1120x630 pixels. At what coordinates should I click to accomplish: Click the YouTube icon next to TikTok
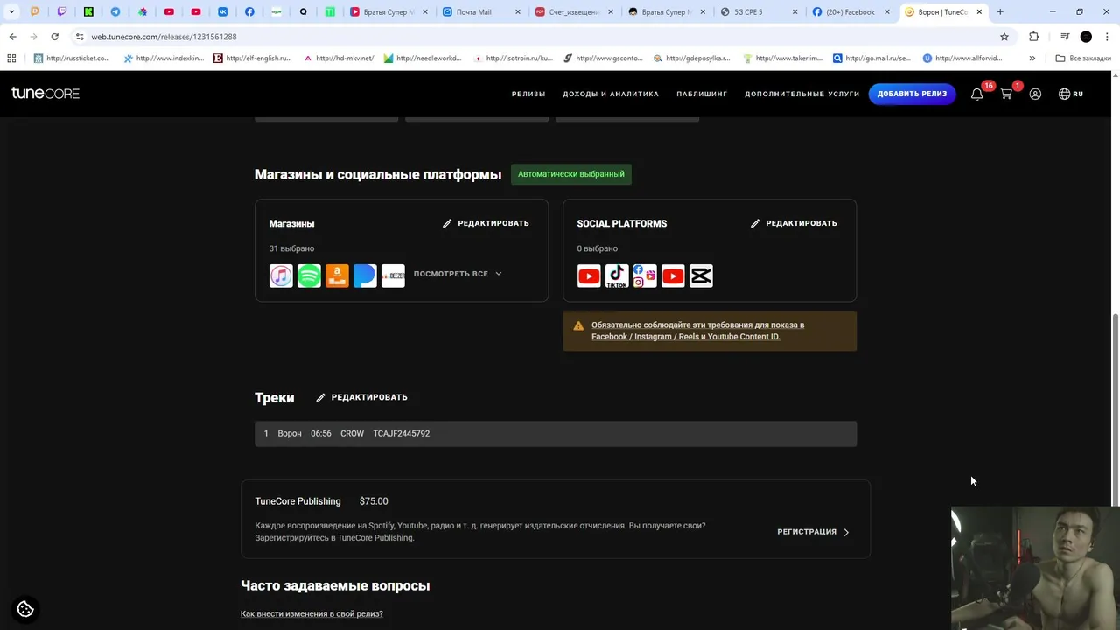click(589, 276)
